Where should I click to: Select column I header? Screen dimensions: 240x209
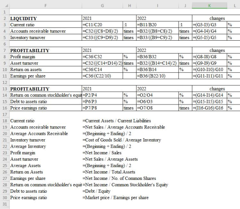(x=158, y=6)
